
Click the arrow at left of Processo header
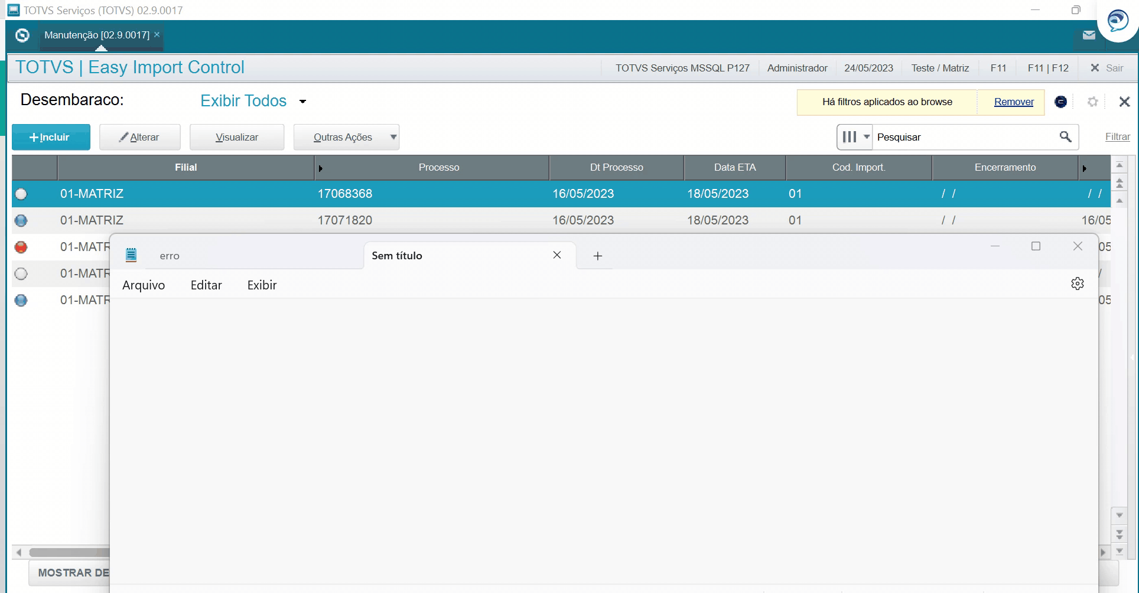[x=320, y=168]
